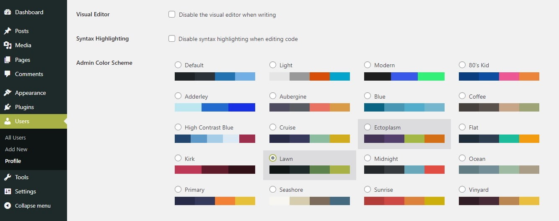Click the Appearance paintbrush icon
Viewport: 559px width, 221px height.
(8, 93)
